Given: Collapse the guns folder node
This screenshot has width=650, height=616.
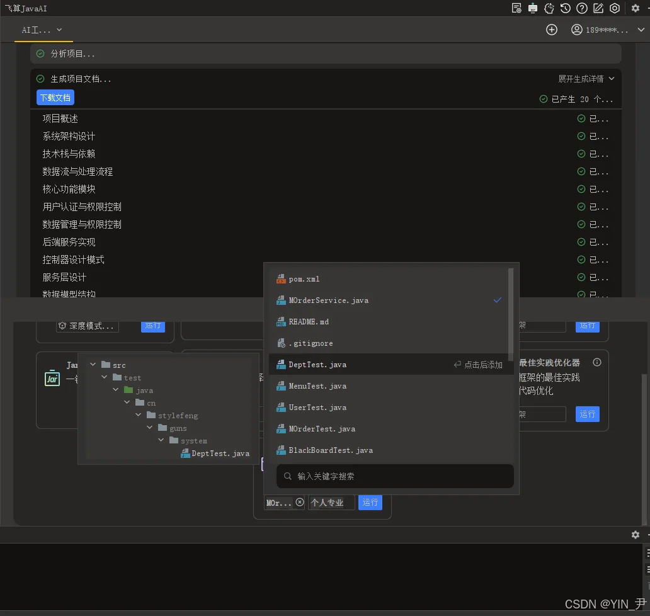Looking at the screenshot, I should pyautogui.click(x=150, y=428).
